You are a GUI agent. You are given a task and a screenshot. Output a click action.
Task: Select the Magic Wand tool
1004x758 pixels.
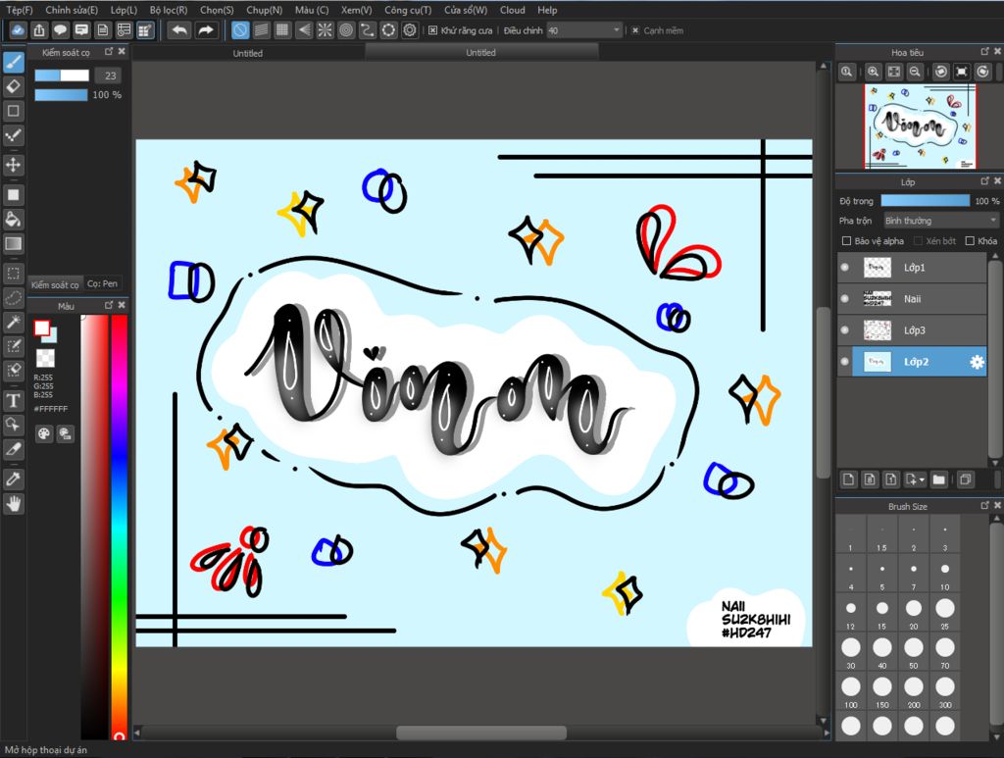pos(14,322)
